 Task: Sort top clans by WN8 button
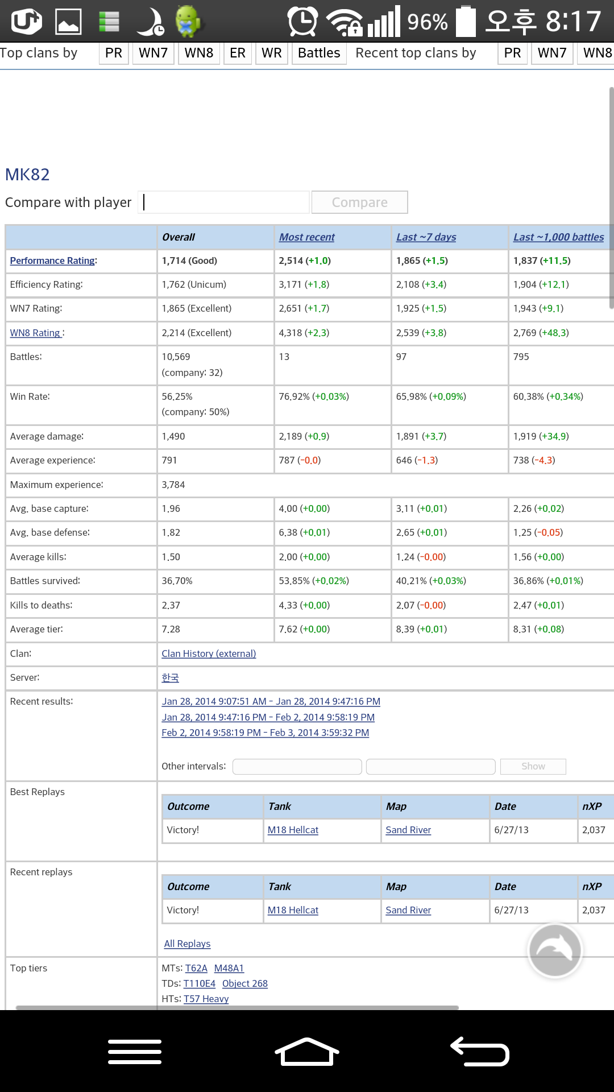click(198, 53)
